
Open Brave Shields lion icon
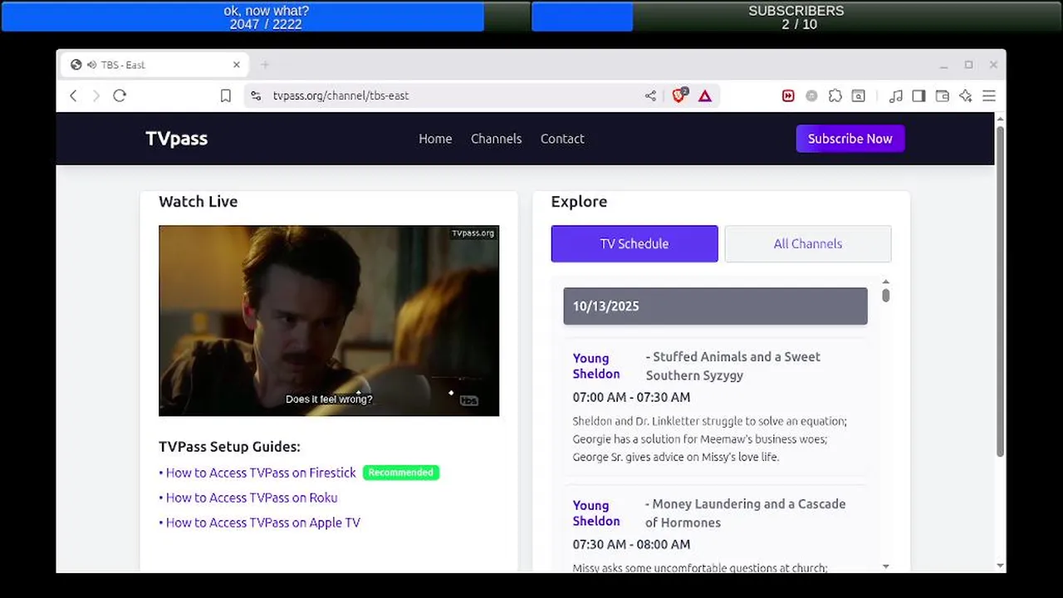[x=679, y=96]
